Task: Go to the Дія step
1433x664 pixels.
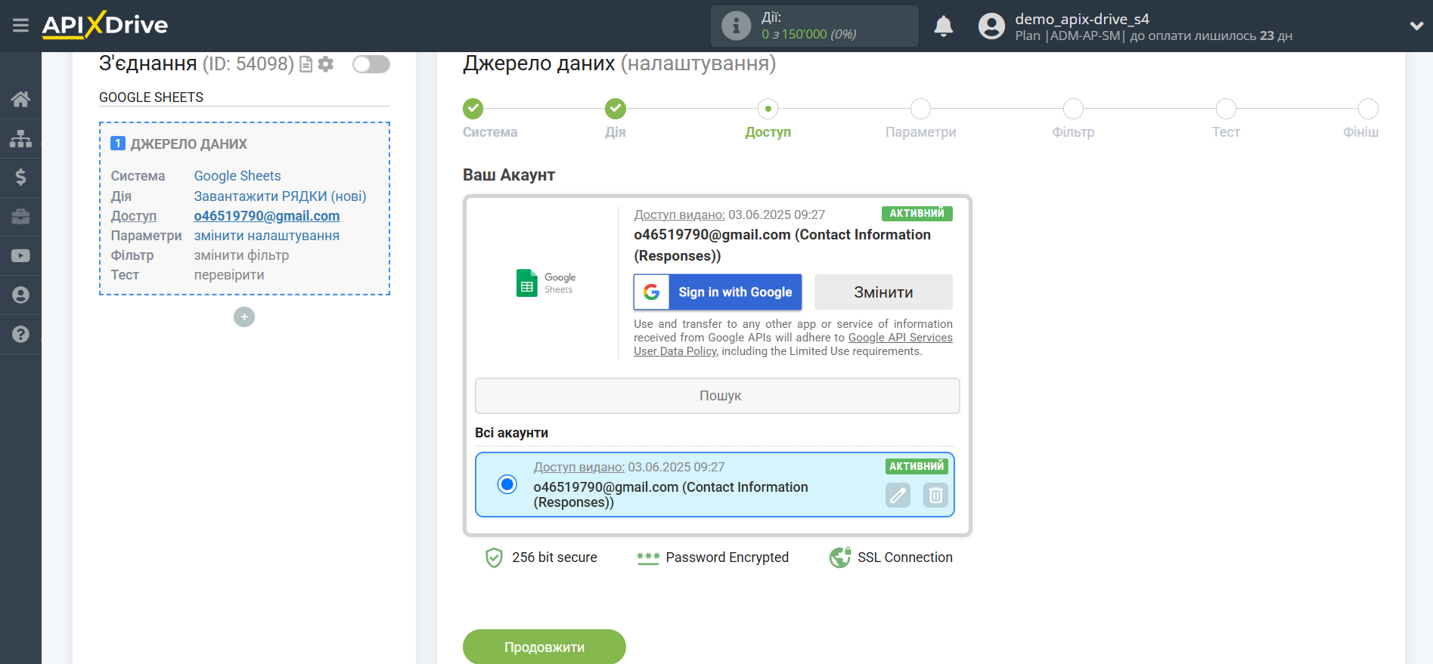Action: click(616, 109)
